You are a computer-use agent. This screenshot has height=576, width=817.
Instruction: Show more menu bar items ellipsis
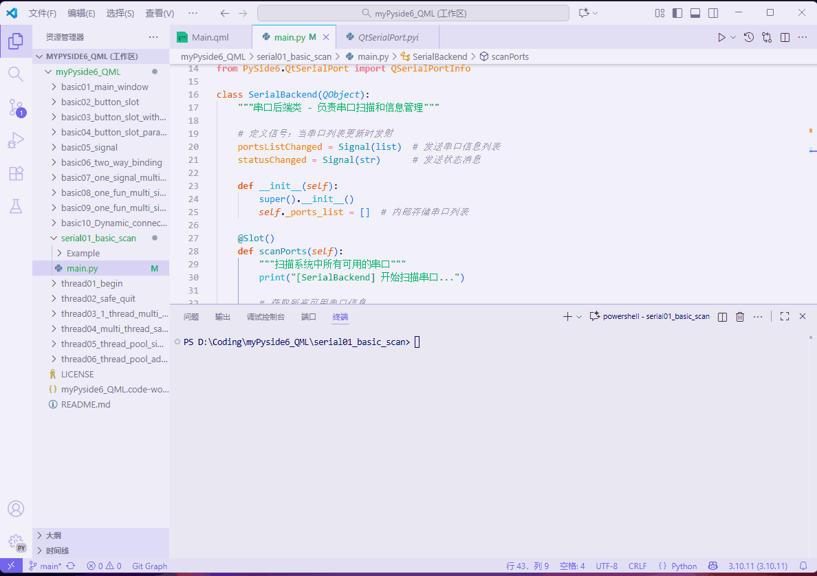click(x=193, y=14)
